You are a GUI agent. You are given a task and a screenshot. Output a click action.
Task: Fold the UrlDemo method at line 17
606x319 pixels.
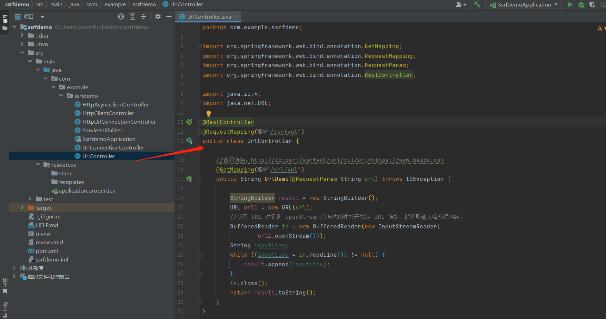click(200, 179)
